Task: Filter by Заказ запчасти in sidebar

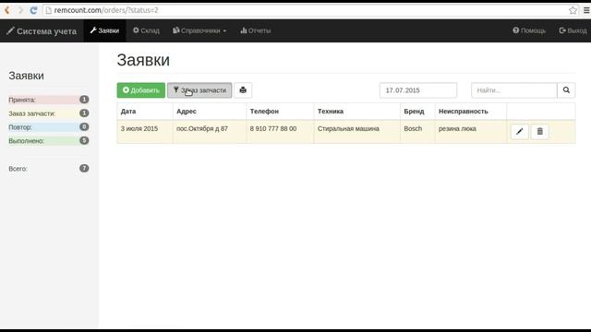Action: pyautogui.click(x=48, y=113)
